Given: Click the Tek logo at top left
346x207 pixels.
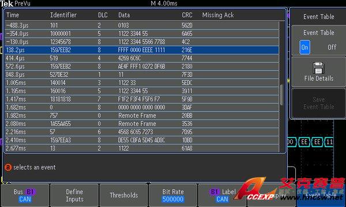Looking at the screenshot, I should (x=6, y=3).
